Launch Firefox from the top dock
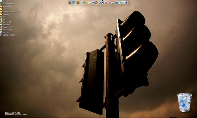Image resolution: width=197 pixels, height=118 pixels. click(x=70, y=2)
